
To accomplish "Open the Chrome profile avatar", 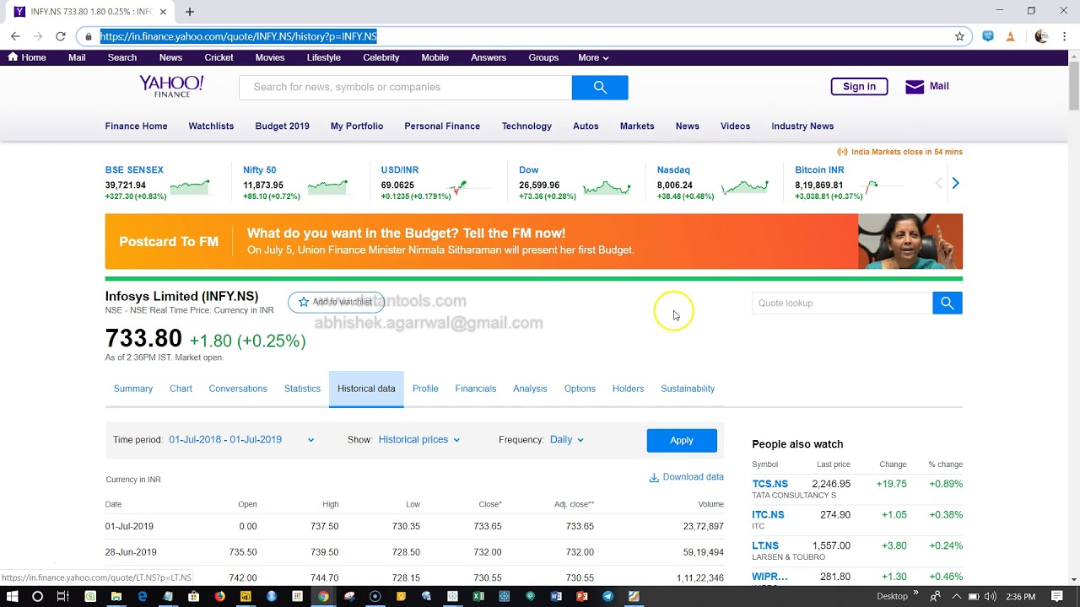I will (x=1041, y=36).
